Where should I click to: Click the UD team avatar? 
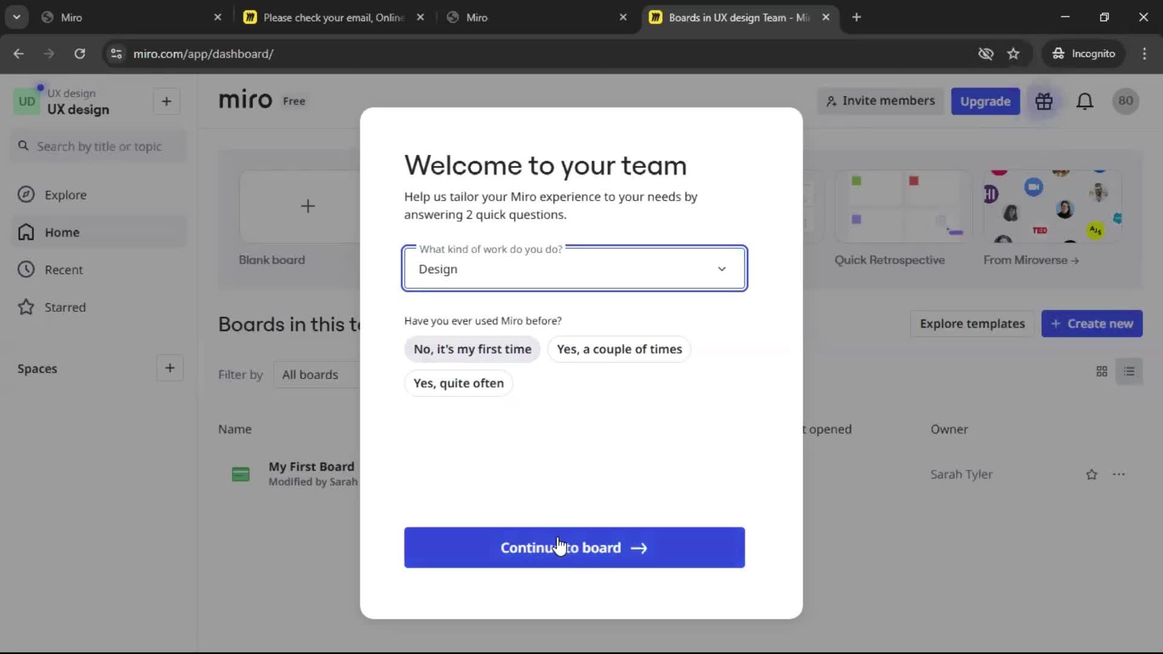click(x=27, y=101)
